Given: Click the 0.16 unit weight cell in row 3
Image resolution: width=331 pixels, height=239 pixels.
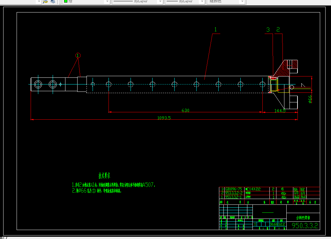Looking at the screenshot, I should point(296,189).
